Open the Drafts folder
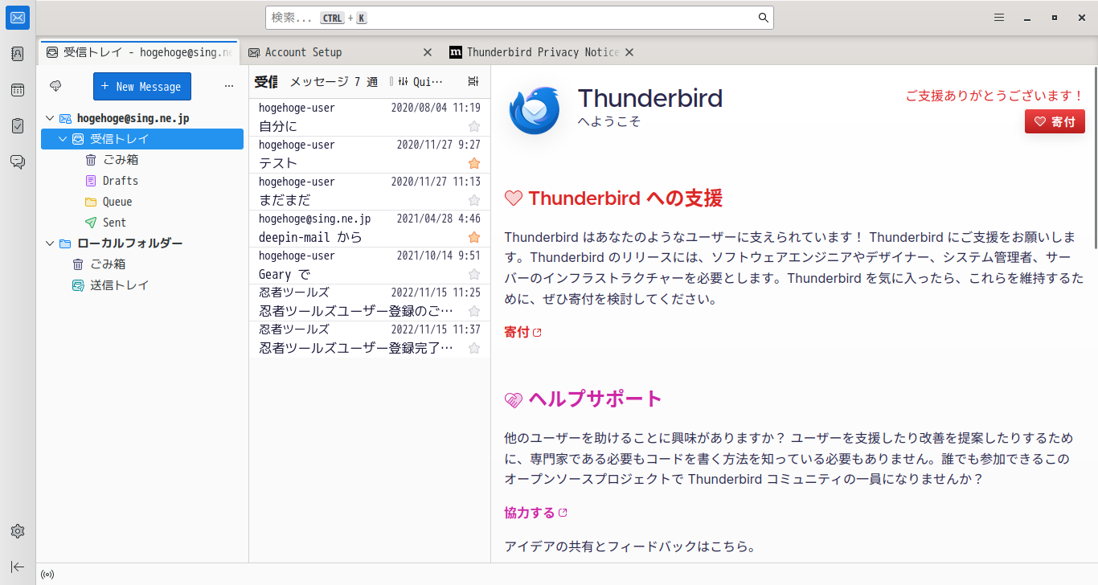This screenshot has width=1098, height=585. pyautogui.click(x=142, y=181)
